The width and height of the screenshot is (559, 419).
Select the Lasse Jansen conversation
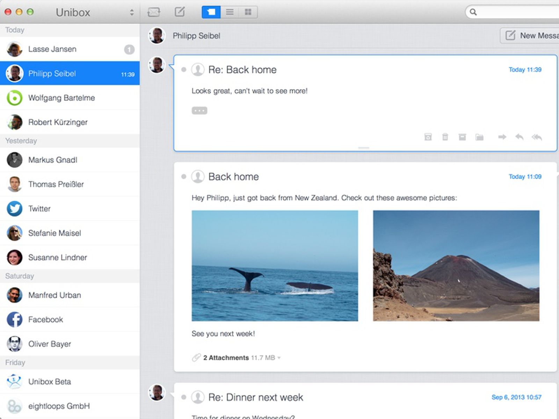[x=70, y=49]
